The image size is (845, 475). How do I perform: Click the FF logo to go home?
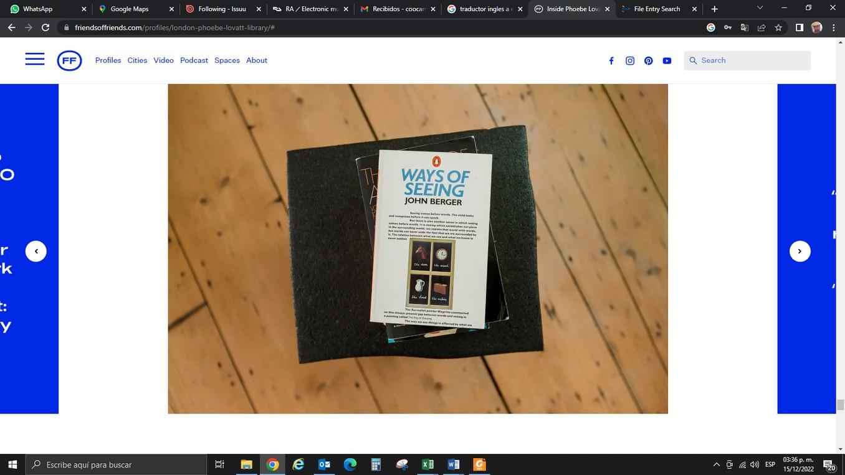tap(69, 60)
